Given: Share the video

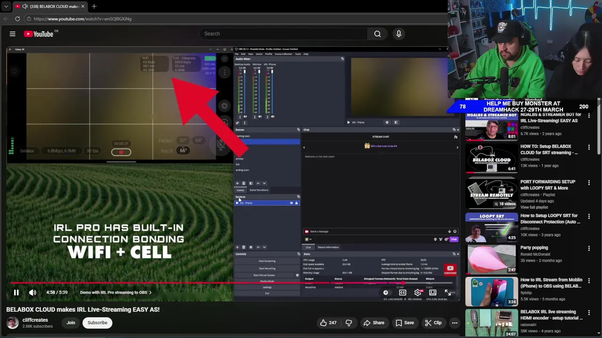Looking at the screenshot, I should point(374,323).
